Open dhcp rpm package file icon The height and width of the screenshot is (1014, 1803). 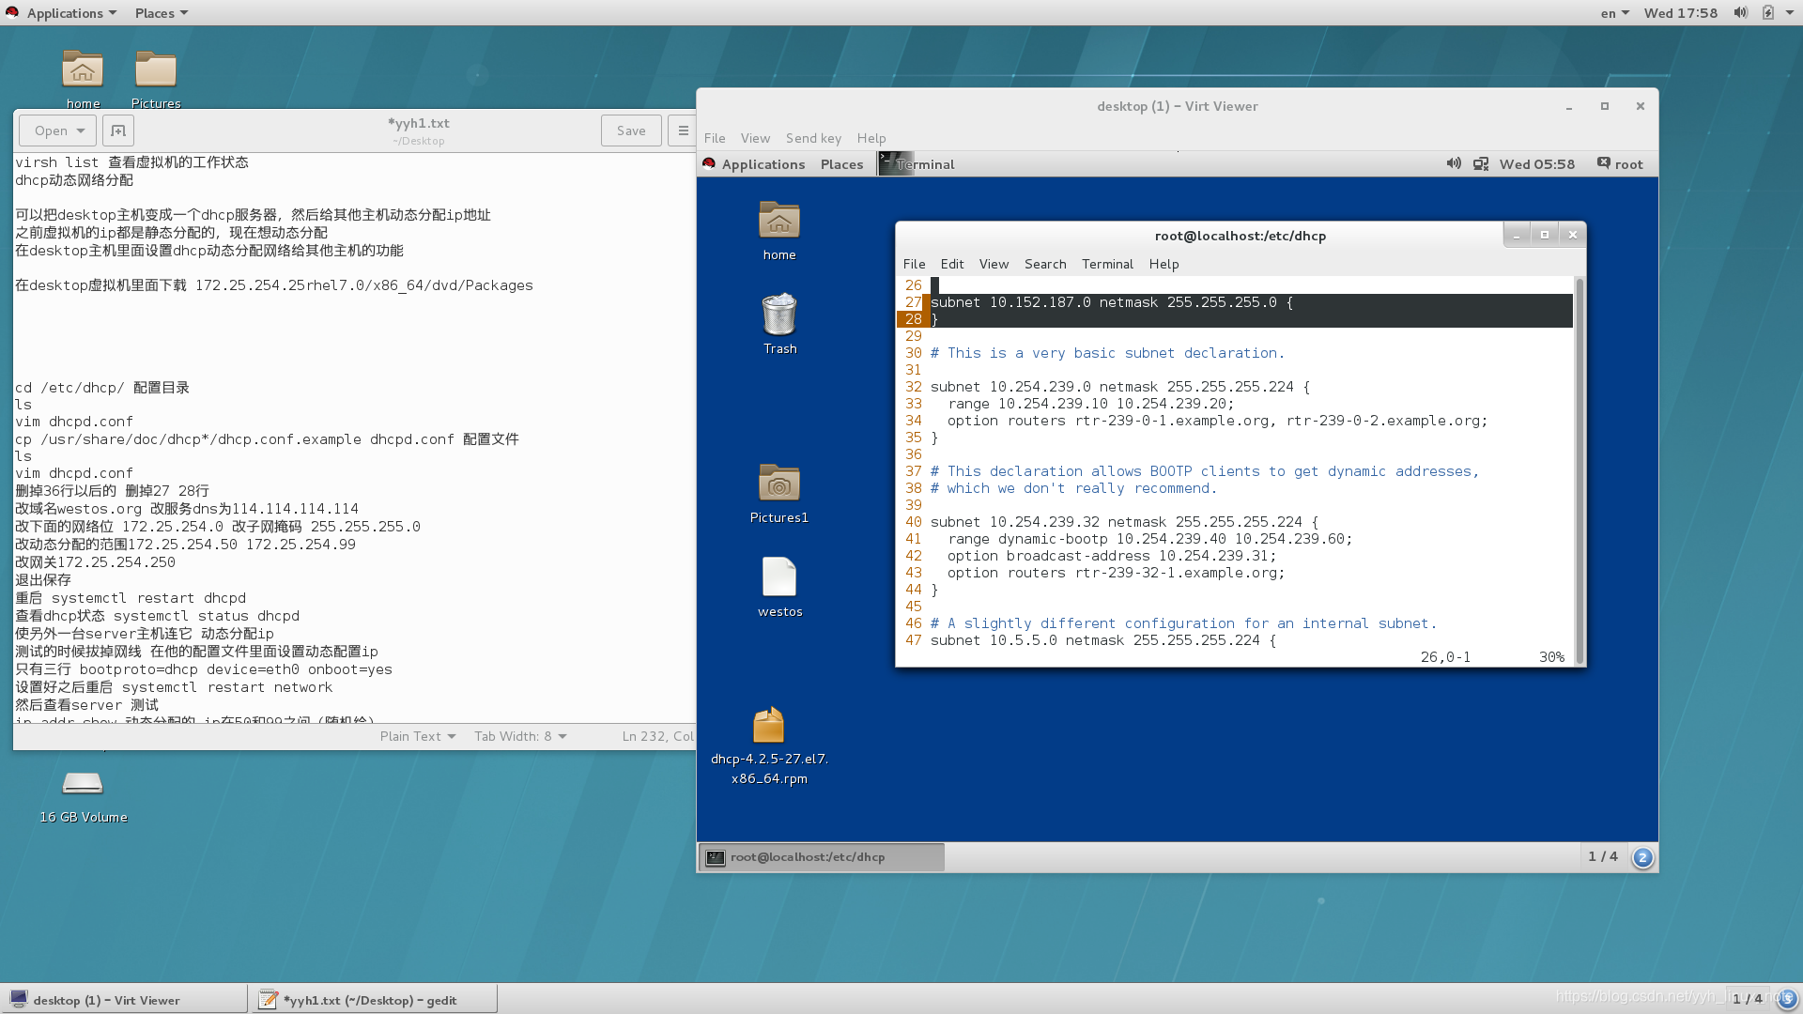coord(768,727)
